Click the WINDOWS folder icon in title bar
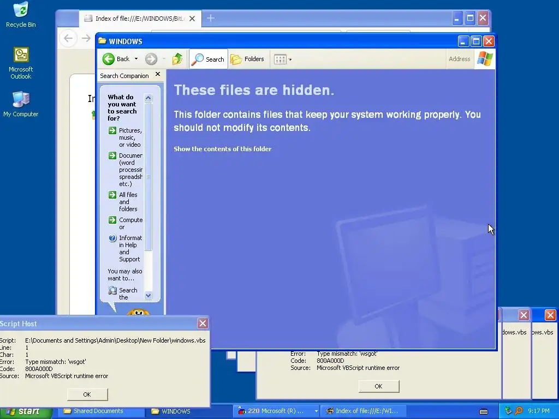 (x=102, y=41)
